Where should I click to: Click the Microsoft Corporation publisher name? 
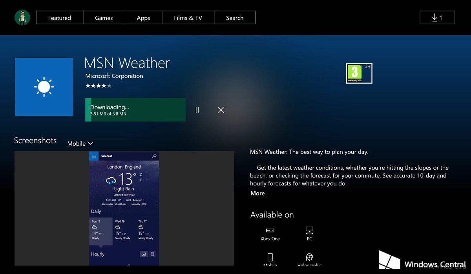(x=114, y=76)
